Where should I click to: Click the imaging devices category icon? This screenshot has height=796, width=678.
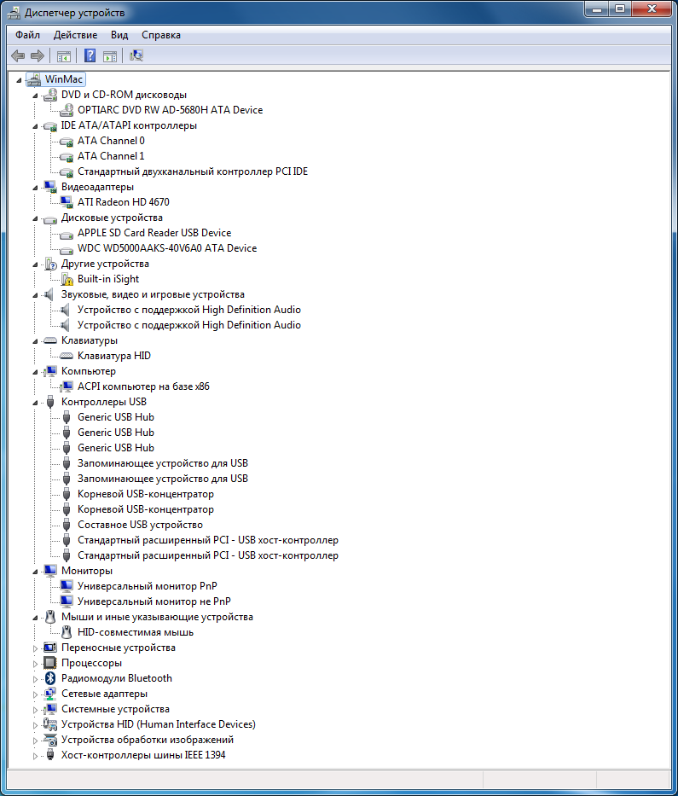pos(49,740)
